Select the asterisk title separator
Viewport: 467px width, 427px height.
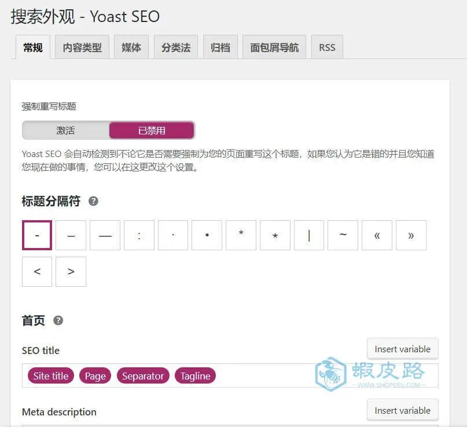click(x=241, y=235)
